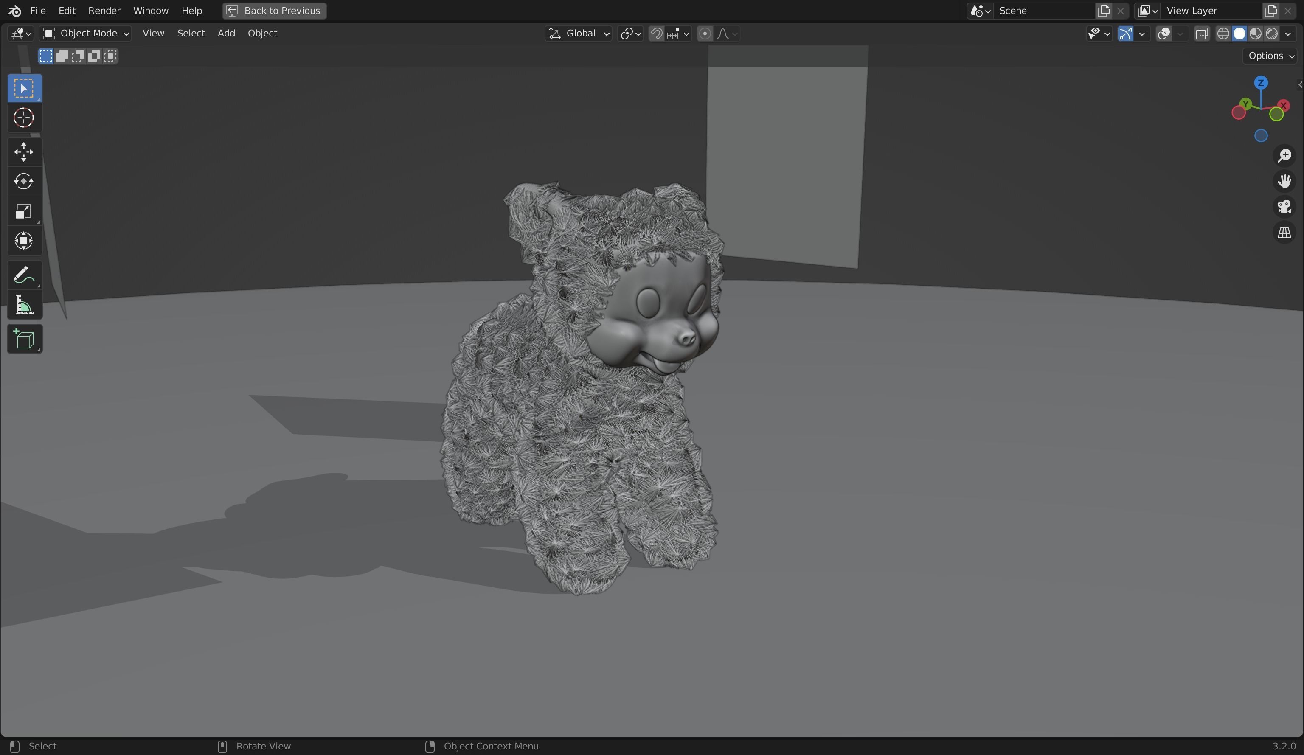Viewport: 1304px width, 755px height.
Task: Click the green Y axis gizmo handle
Action: click(1245, 104)
